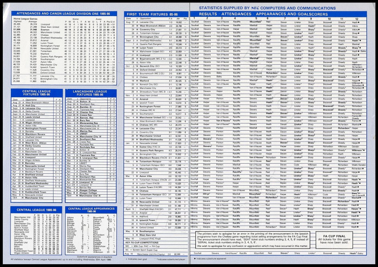Select 'Mountfield' in Central League Appearances list

click(x=99, y=218)
